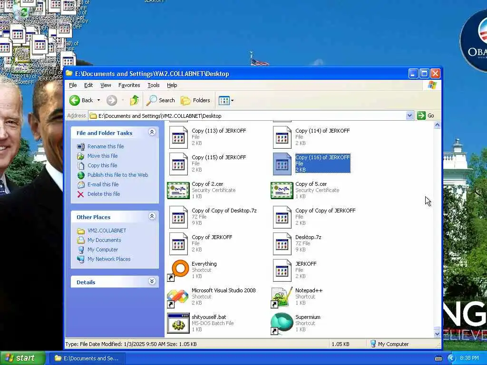Select the Copy of JERKOFF file name
The width and height of the screenshot is (487, 365).
212,237
